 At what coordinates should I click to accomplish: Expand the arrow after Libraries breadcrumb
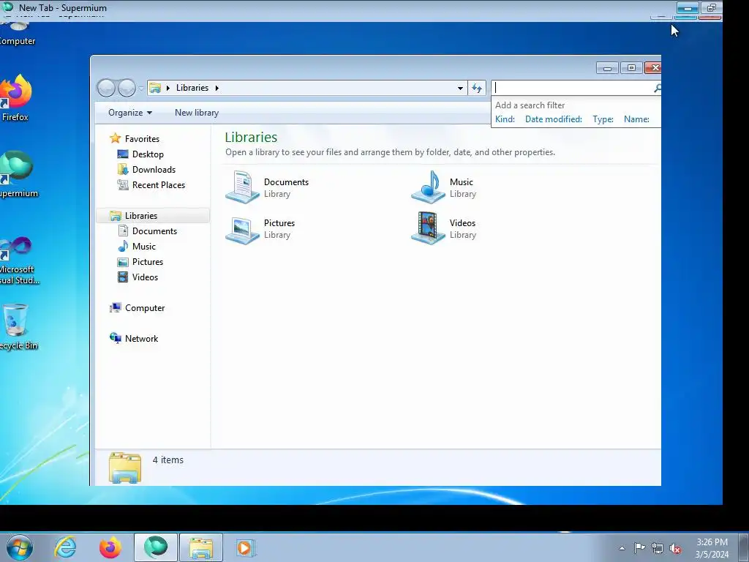(x=217, y=88)
